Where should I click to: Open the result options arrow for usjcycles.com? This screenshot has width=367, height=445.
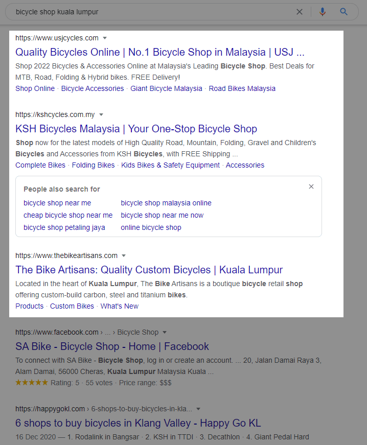pos(105,38)
